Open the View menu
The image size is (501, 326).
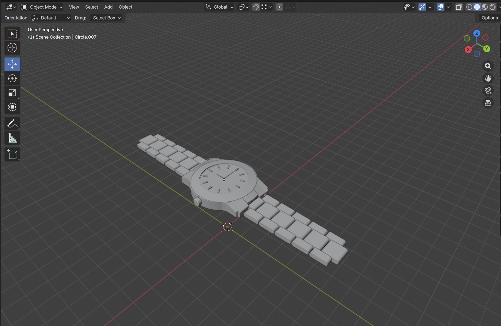coord(74,7)
